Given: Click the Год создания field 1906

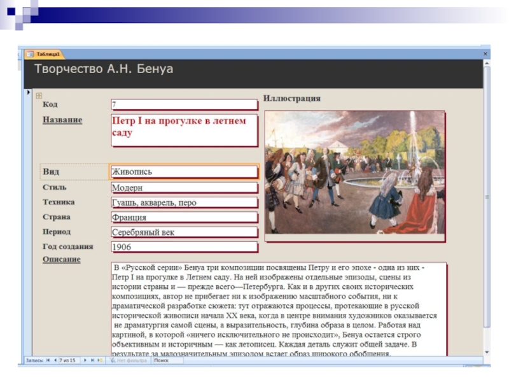Looking at the screenshot, I should 184,247.
